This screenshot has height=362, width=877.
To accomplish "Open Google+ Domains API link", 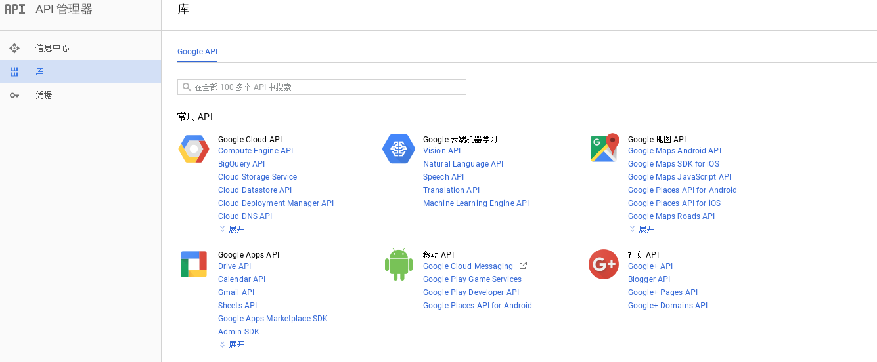I will click(667, 306).
